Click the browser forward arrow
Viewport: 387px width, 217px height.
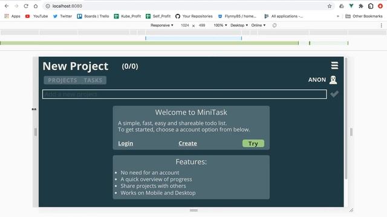tap(16, 6)
